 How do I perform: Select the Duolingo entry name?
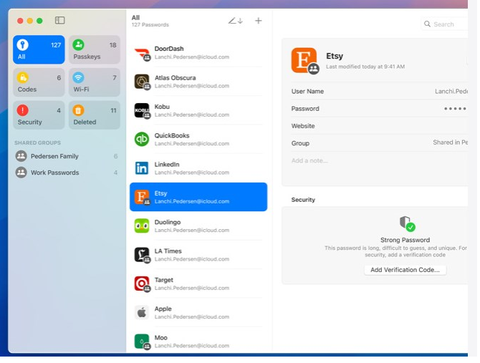[168, 222]
